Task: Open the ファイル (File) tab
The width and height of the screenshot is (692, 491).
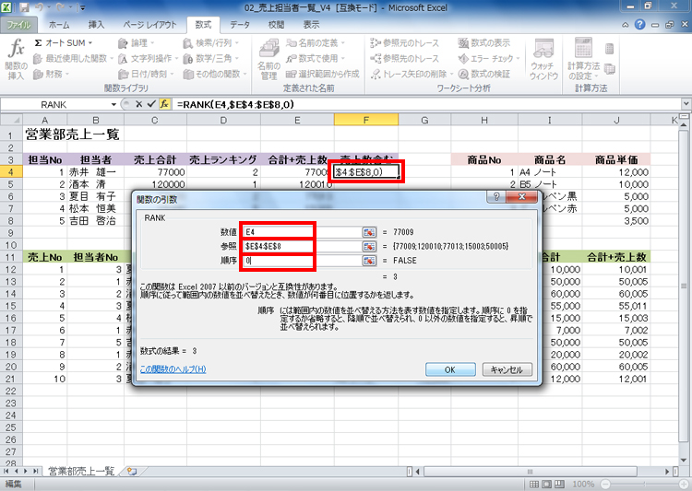Action: (x=18, y=25)
